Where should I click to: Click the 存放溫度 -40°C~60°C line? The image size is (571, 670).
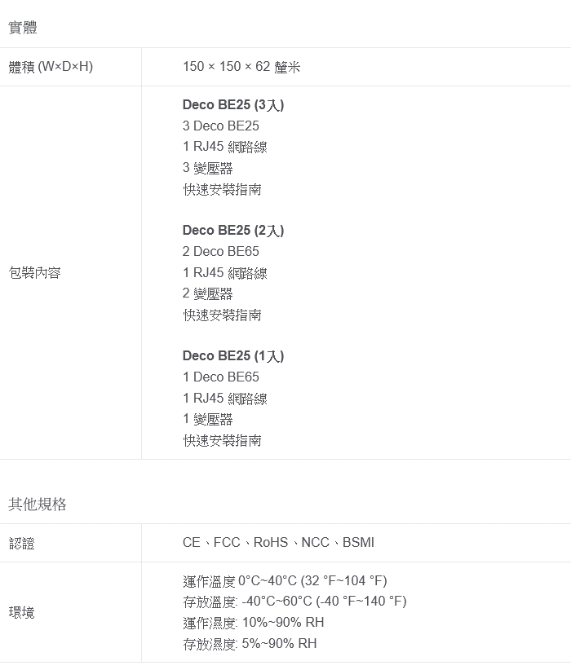pyautogui.click(x=294, y=602)
